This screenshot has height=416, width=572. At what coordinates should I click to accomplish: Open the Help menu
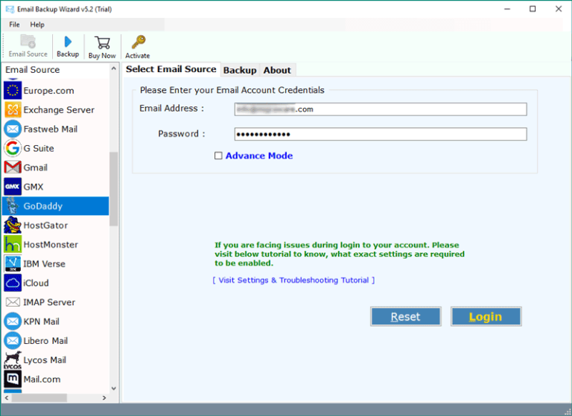pos(37,25)
